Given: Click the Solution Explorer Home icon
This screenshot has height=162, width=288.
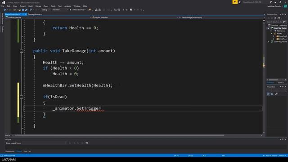Looking at the screenshot, I should tap(275, 18).
